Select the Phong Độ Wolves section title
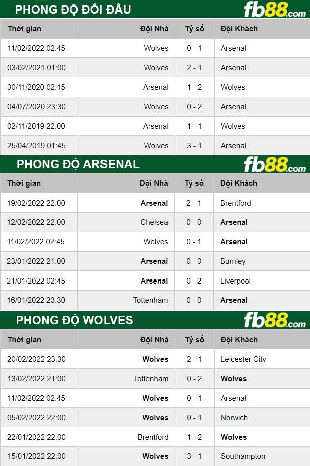The height and width of the screenshot is (466, 310). (x=74, y=320)
